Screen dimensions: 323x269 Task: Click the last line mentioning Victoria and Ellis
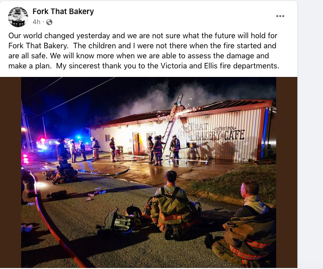[x=143, y=66]
